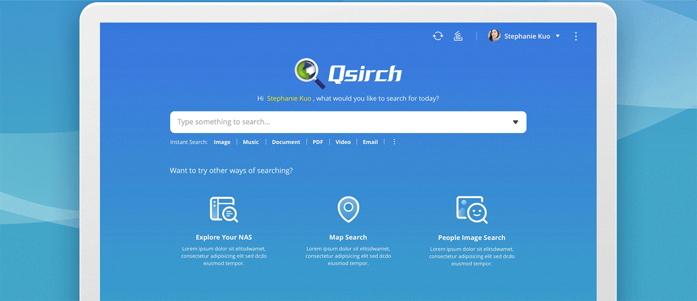This screenshot has height=301, width=697.
Task: Open the Map Search link
Action: 348,237
